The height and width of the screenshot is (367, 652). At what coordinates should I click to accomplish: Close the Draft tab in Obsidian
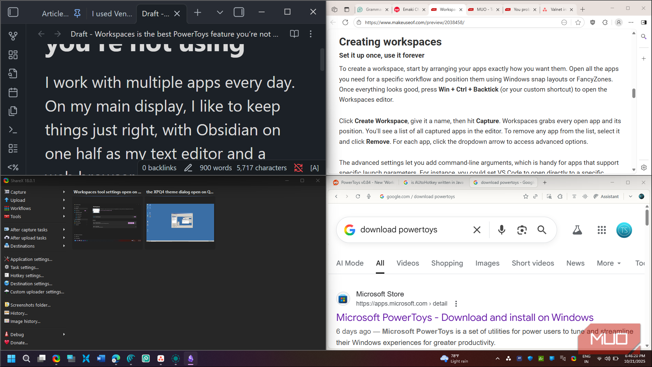click(x=177, y=14)
